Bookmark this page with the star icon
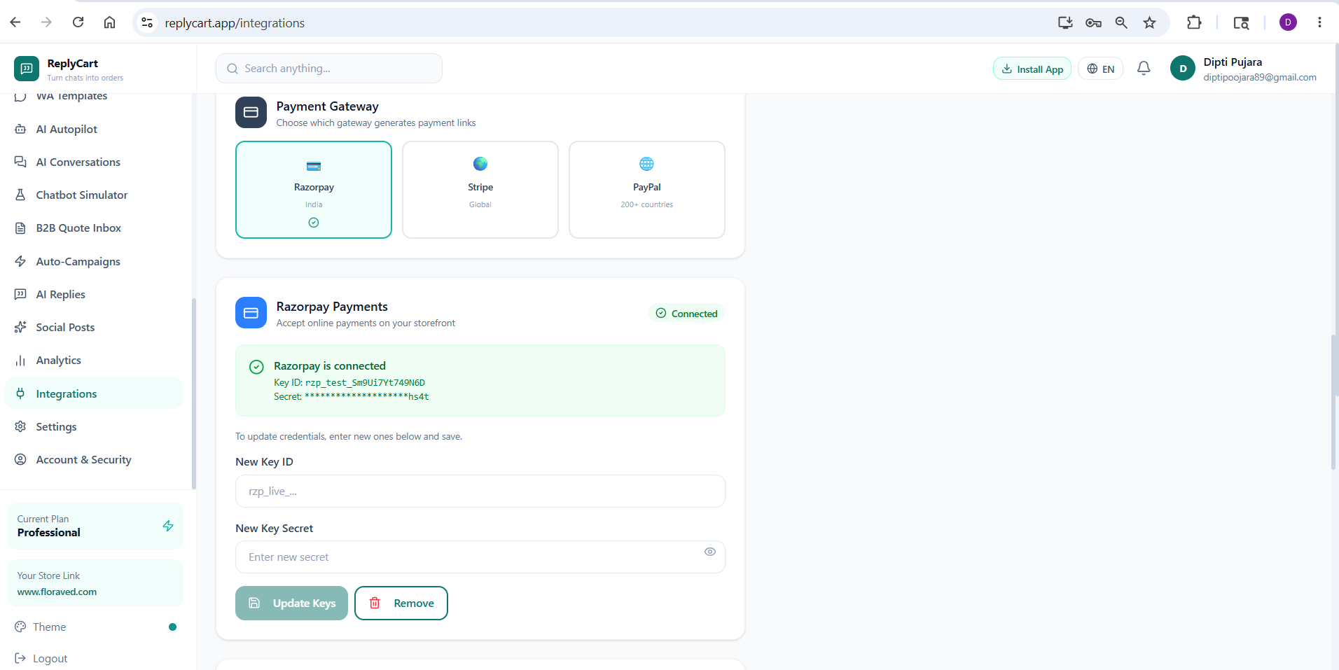 click(x=1149, y=22)
